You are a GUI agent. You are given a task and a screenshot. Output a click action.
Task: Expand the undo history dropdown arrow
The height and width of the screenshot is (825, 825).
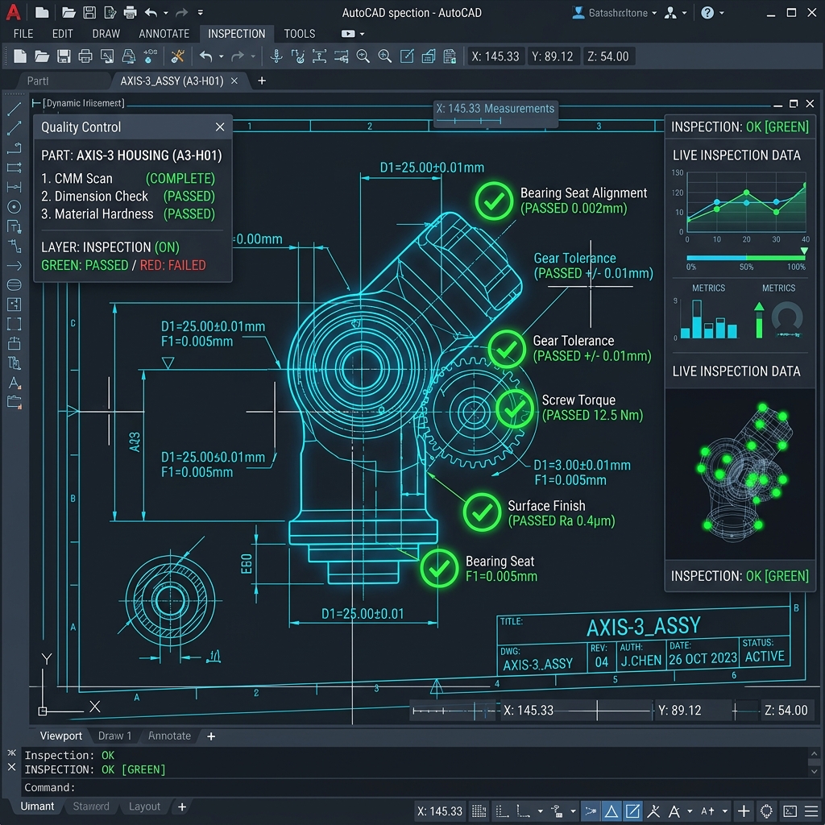[221, 56]
